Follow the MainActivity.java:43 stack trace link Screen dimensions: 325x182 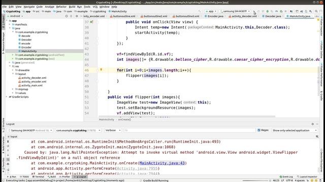[x=162, y=163]
